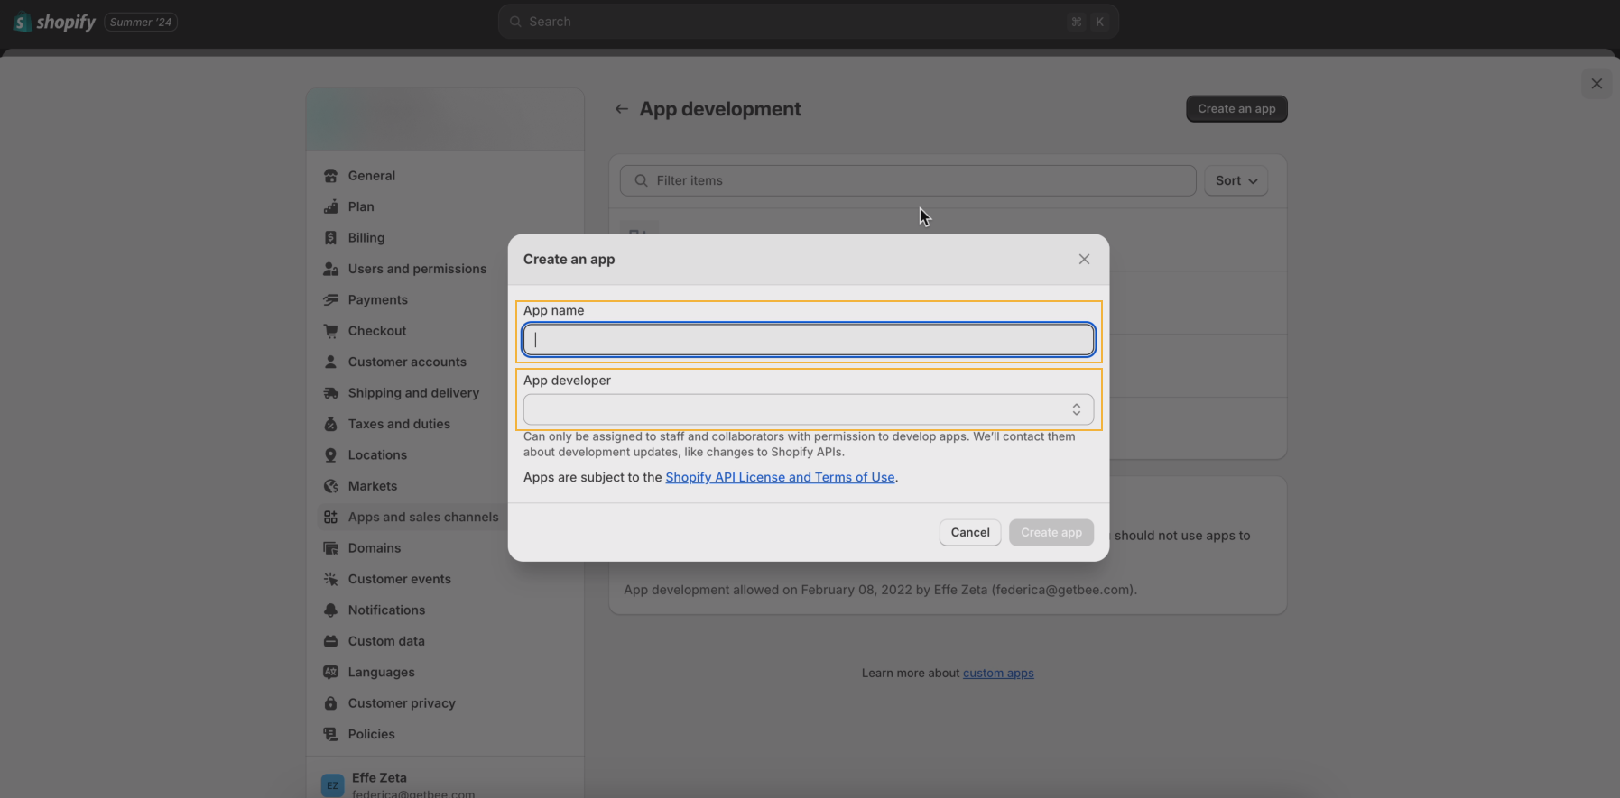Open Apps and sales channels icon

(x=330, y=518)
